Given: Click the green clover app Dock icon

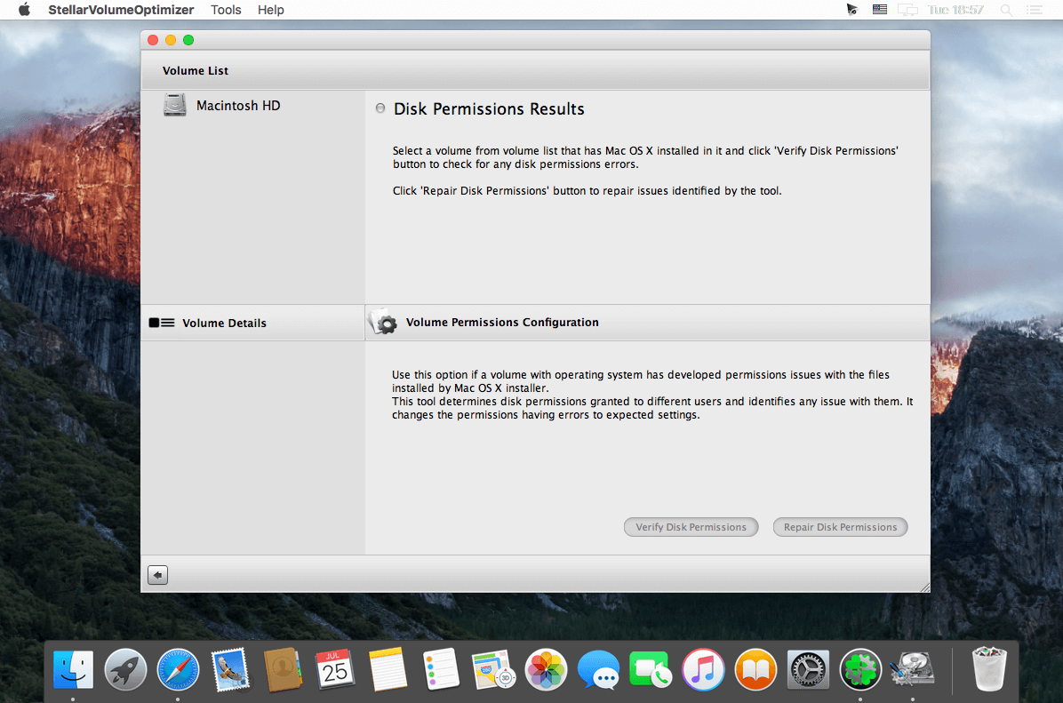Looking at the screenshot, I should pyautogui.click(x=860, y=670).
